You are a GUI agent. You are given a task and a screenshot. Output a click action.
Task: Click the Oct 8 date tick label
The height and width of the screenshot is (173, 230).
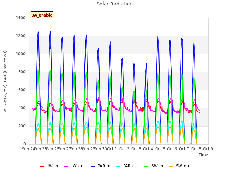196,149
